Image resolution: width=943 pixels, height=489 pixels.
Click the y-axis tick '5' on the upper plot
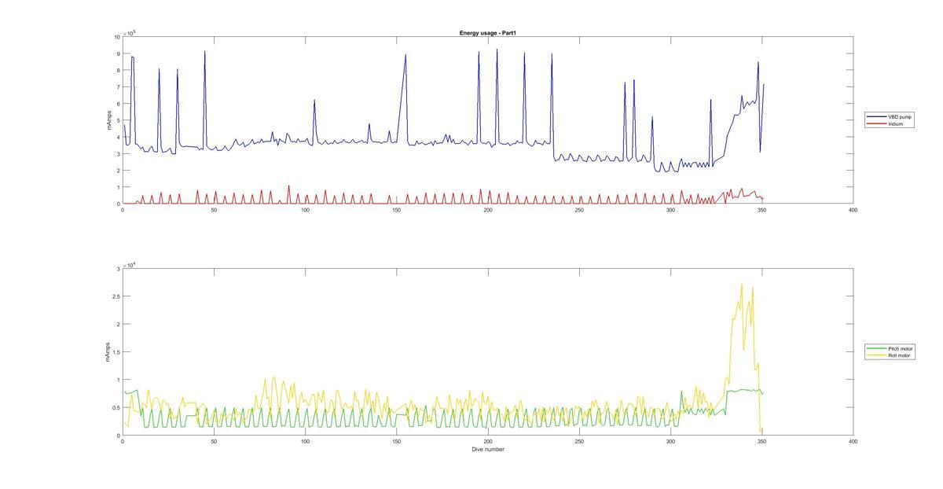[118, 120]
